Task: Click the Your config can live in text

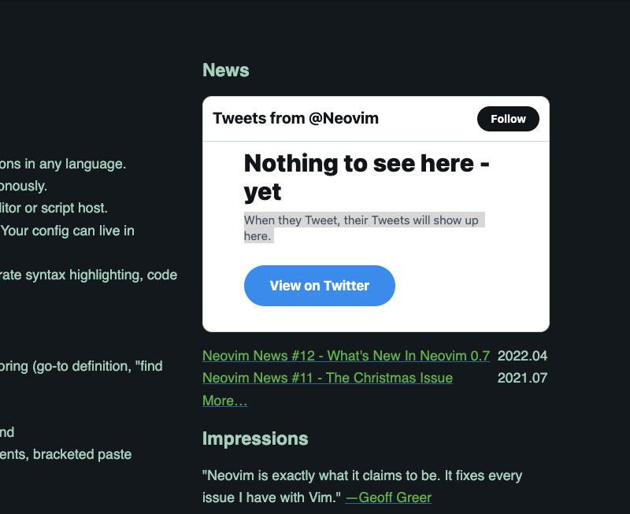Action: pyautogui.click(x=67, y=231)
